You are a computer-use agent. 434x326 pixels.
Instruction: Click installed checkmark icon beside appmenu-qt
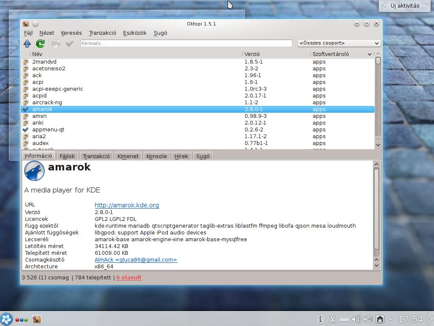26,130
